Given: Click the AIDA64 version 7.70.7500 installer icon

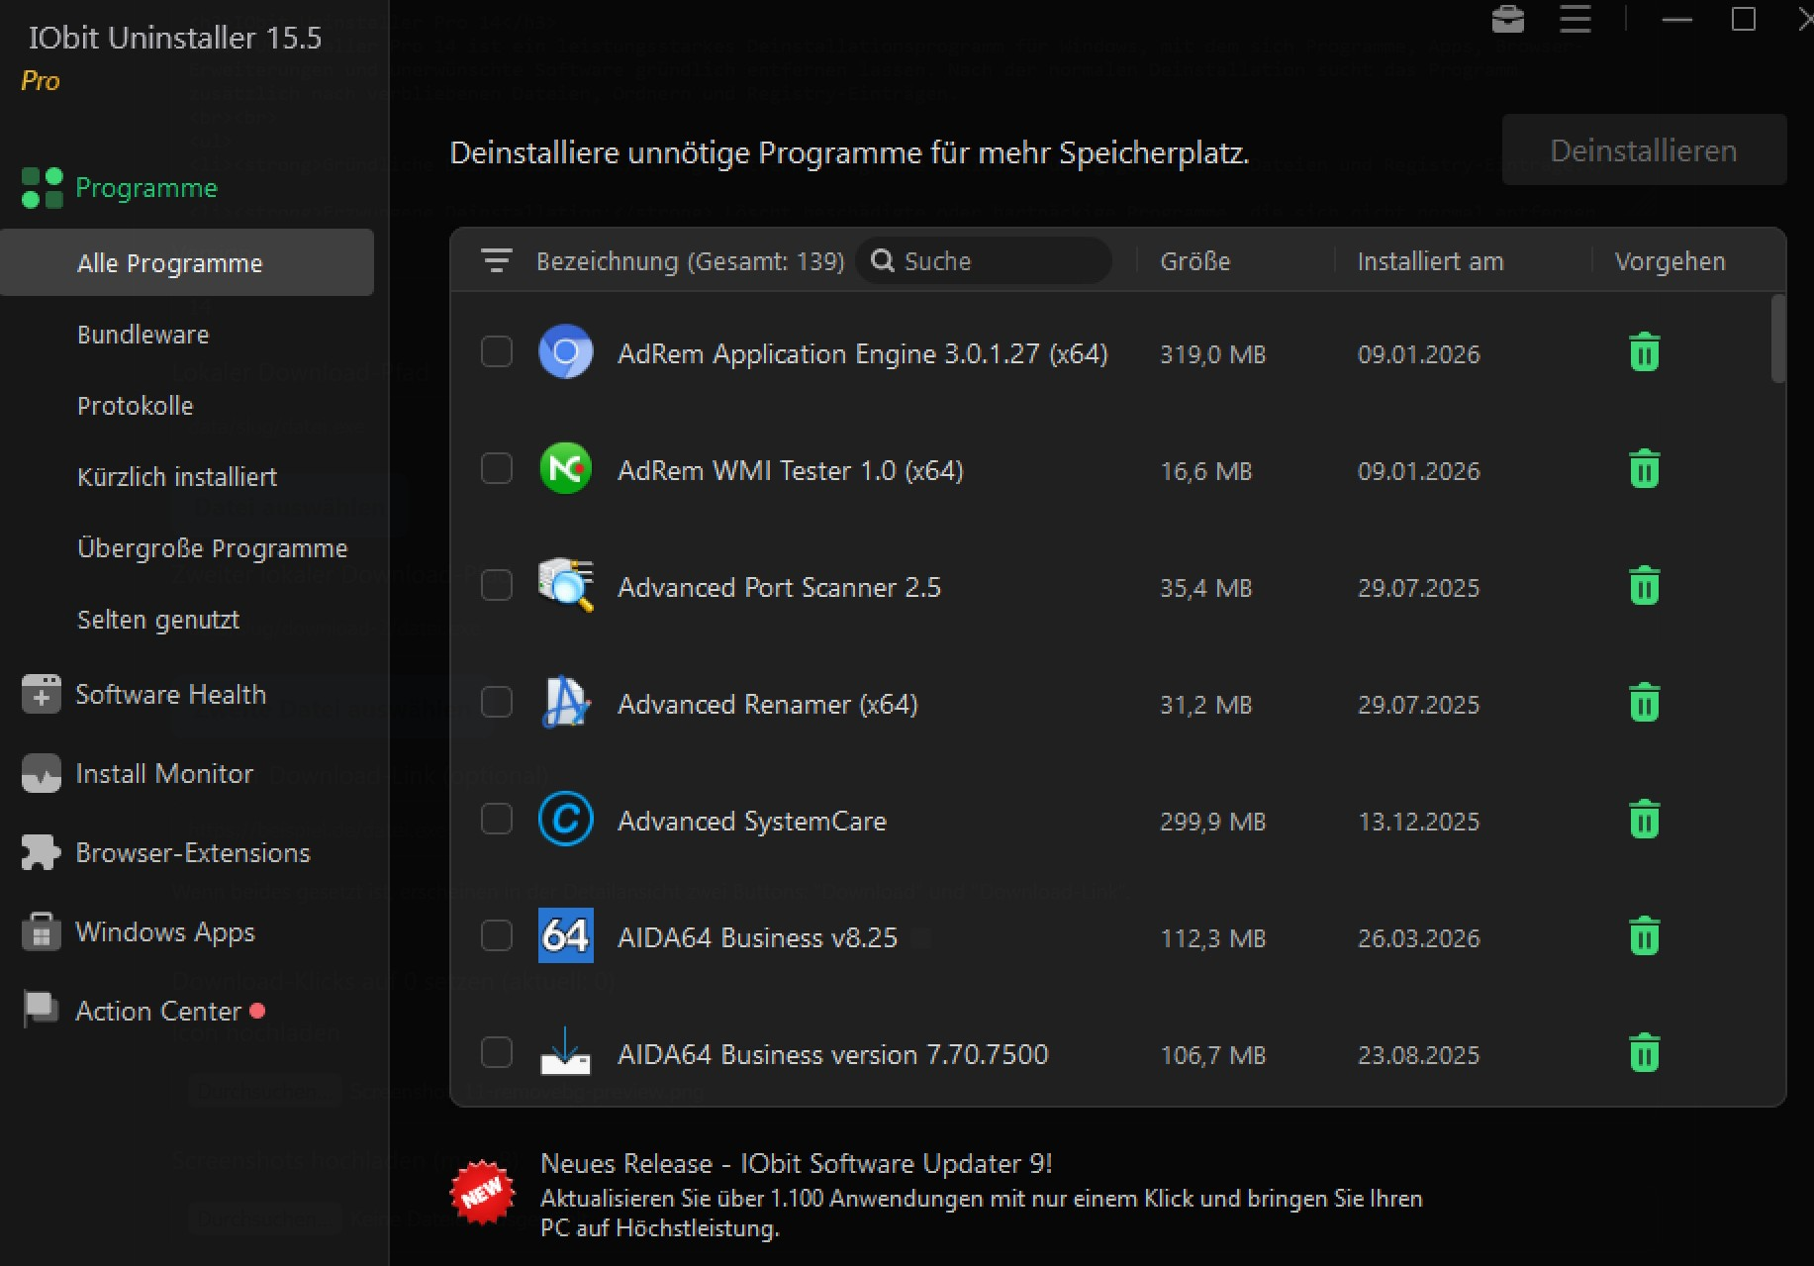Looking at the screenshot, I should tap(565, 1052).
